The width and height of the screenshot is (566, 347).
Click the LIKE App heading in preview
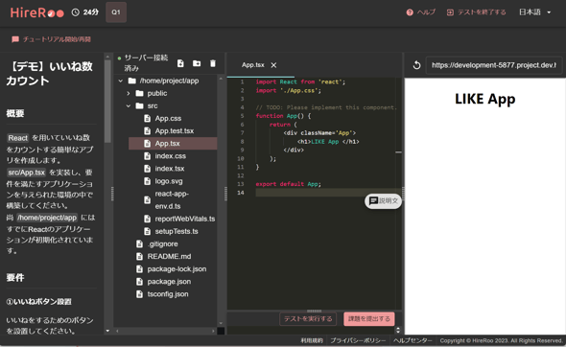pos(484,99)
